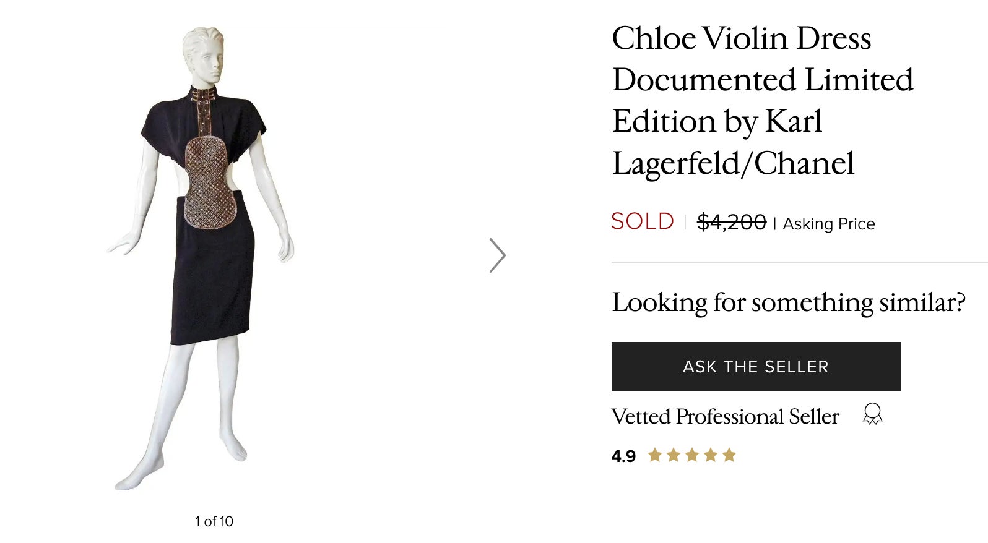Click the red SOLD label
Viewport: 988px width, 543px height.
642,221
